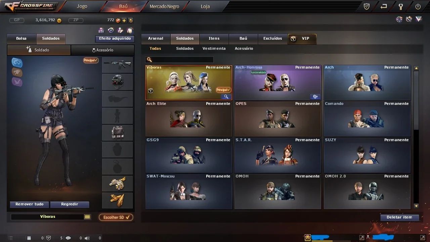Click the Efeito adquirido button
This screenshot has width=430, height=242.
coord(115,39)
